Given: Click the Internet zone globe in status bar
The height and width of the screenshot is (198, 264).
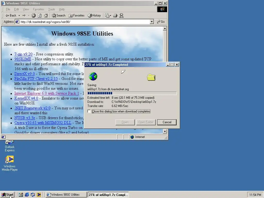Looking at the screenshot, I should click(132, 137).
